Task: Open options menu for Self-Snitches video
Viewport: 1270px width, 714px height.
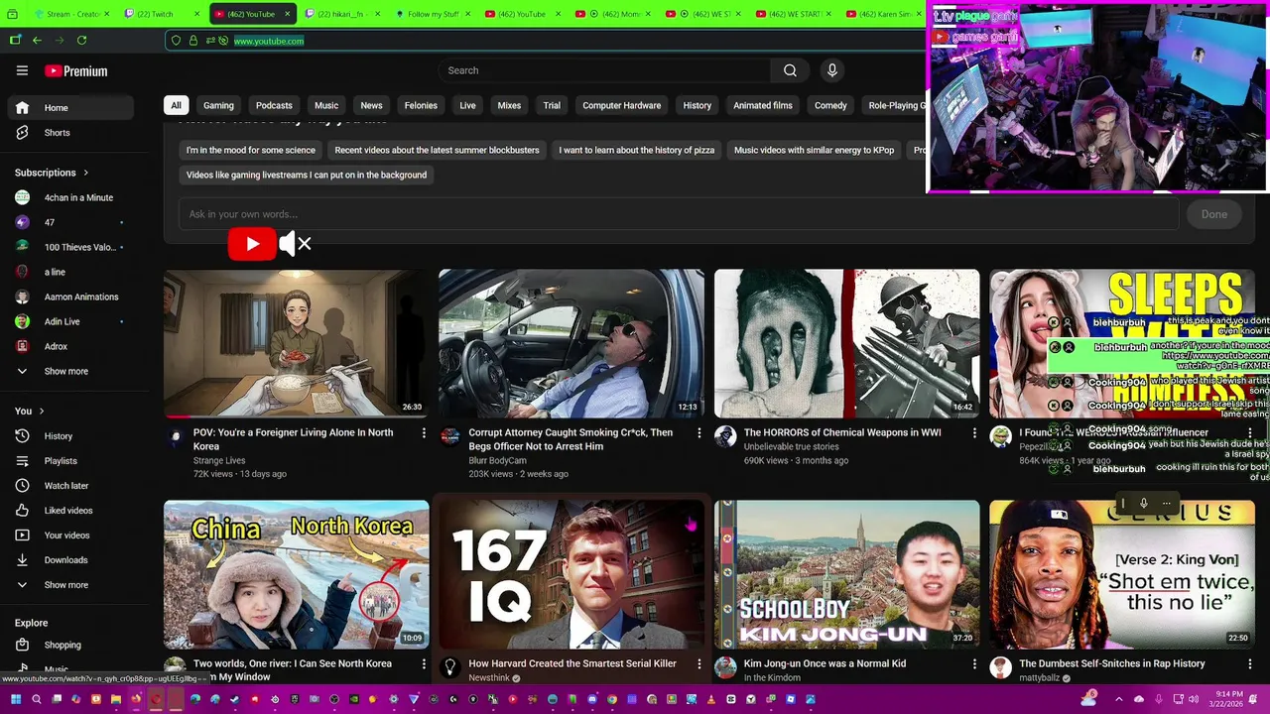Action: click(1249, 664)
